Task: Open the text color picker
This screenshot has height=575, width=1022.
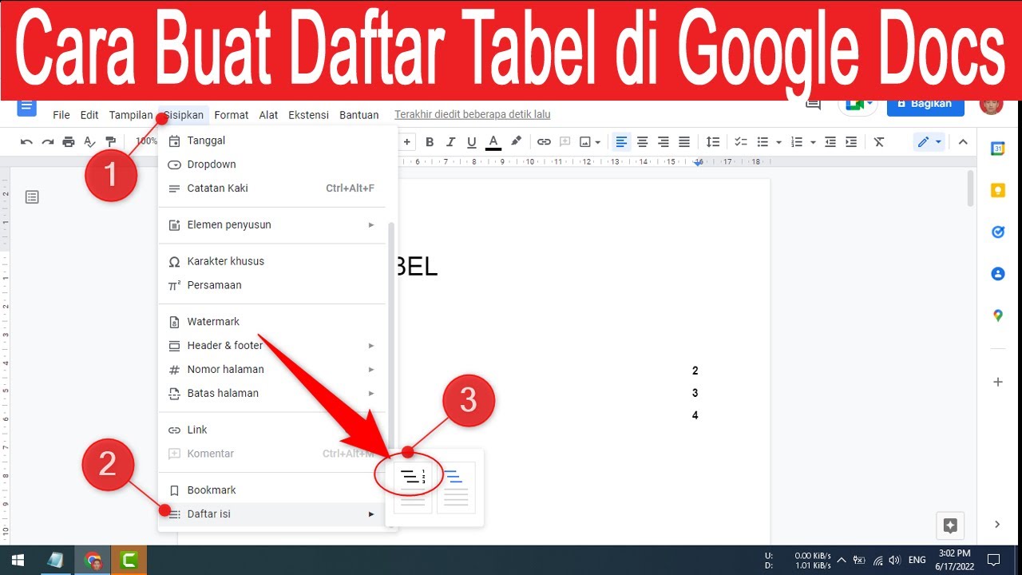Action: pos(493,142)
